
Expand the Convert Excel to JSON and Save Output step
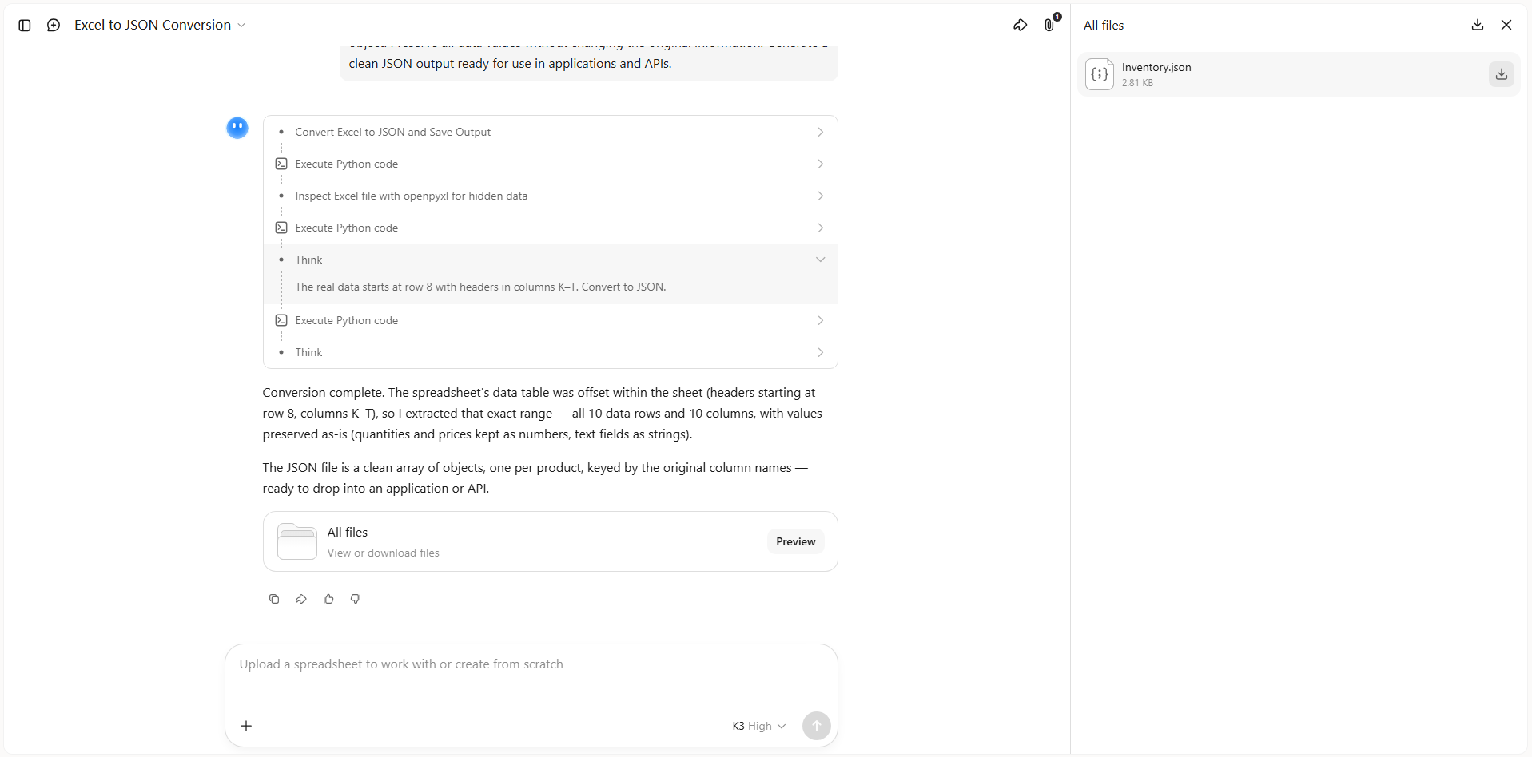(x=551, y=132)
